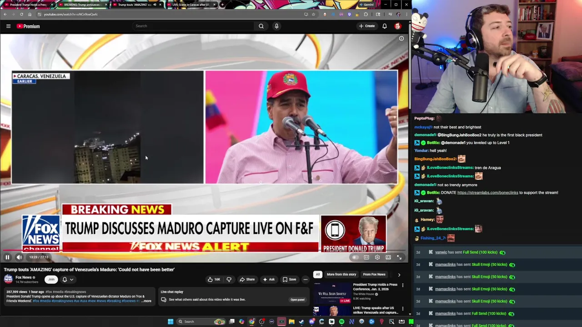Open the notification bell dropdown beside Join
Viewport: 582px width, 327px height.
point(68,279)
